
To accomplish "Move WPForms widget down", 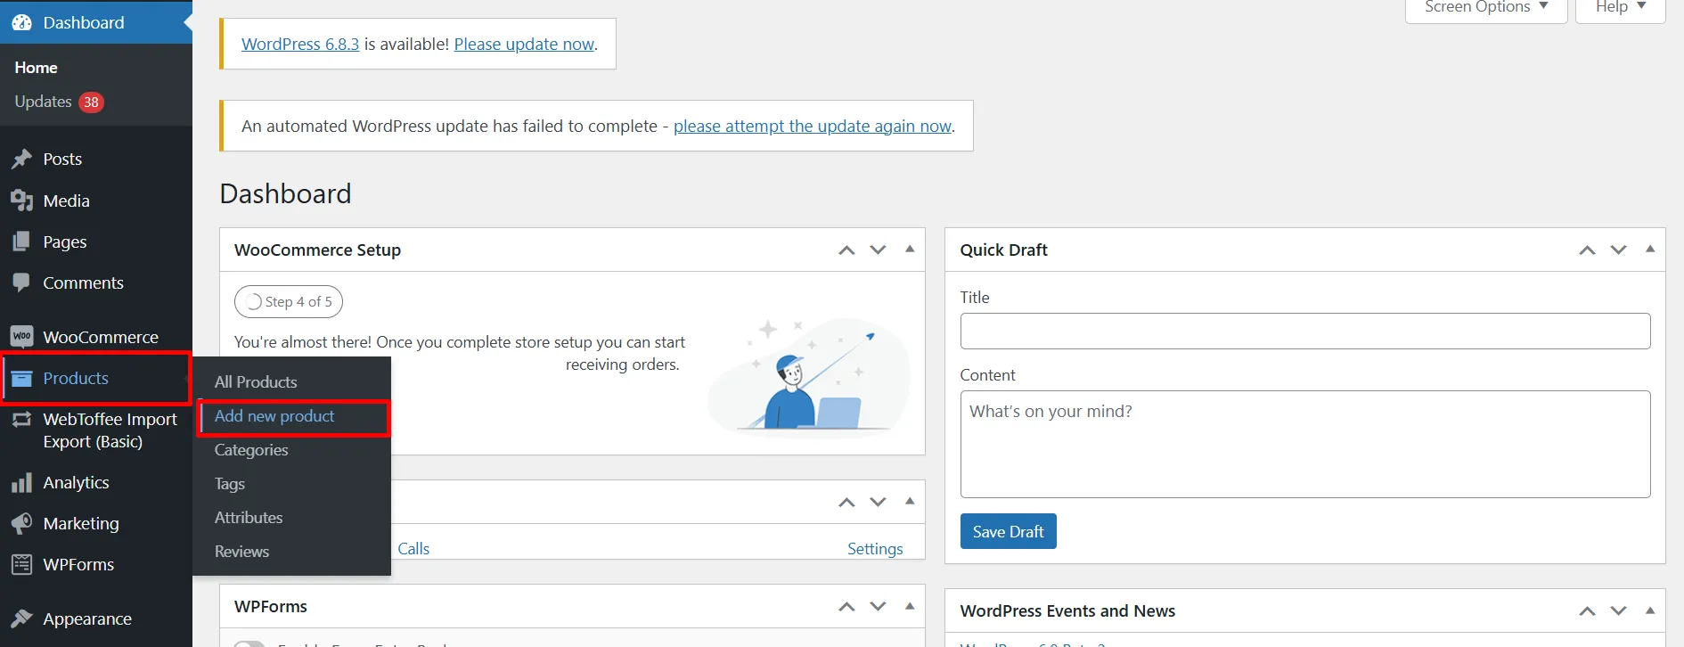I will (x=878, y=607).
